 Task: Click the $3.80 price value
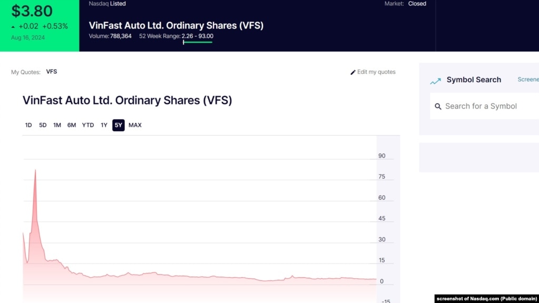(x=32, y=11)
